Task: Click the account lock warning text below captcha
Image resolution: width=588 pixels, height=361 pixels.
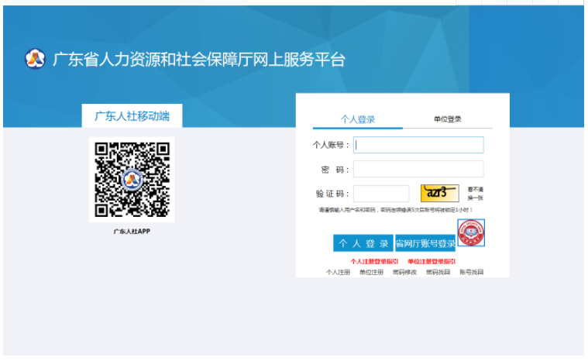Action: tap(396, 210)
